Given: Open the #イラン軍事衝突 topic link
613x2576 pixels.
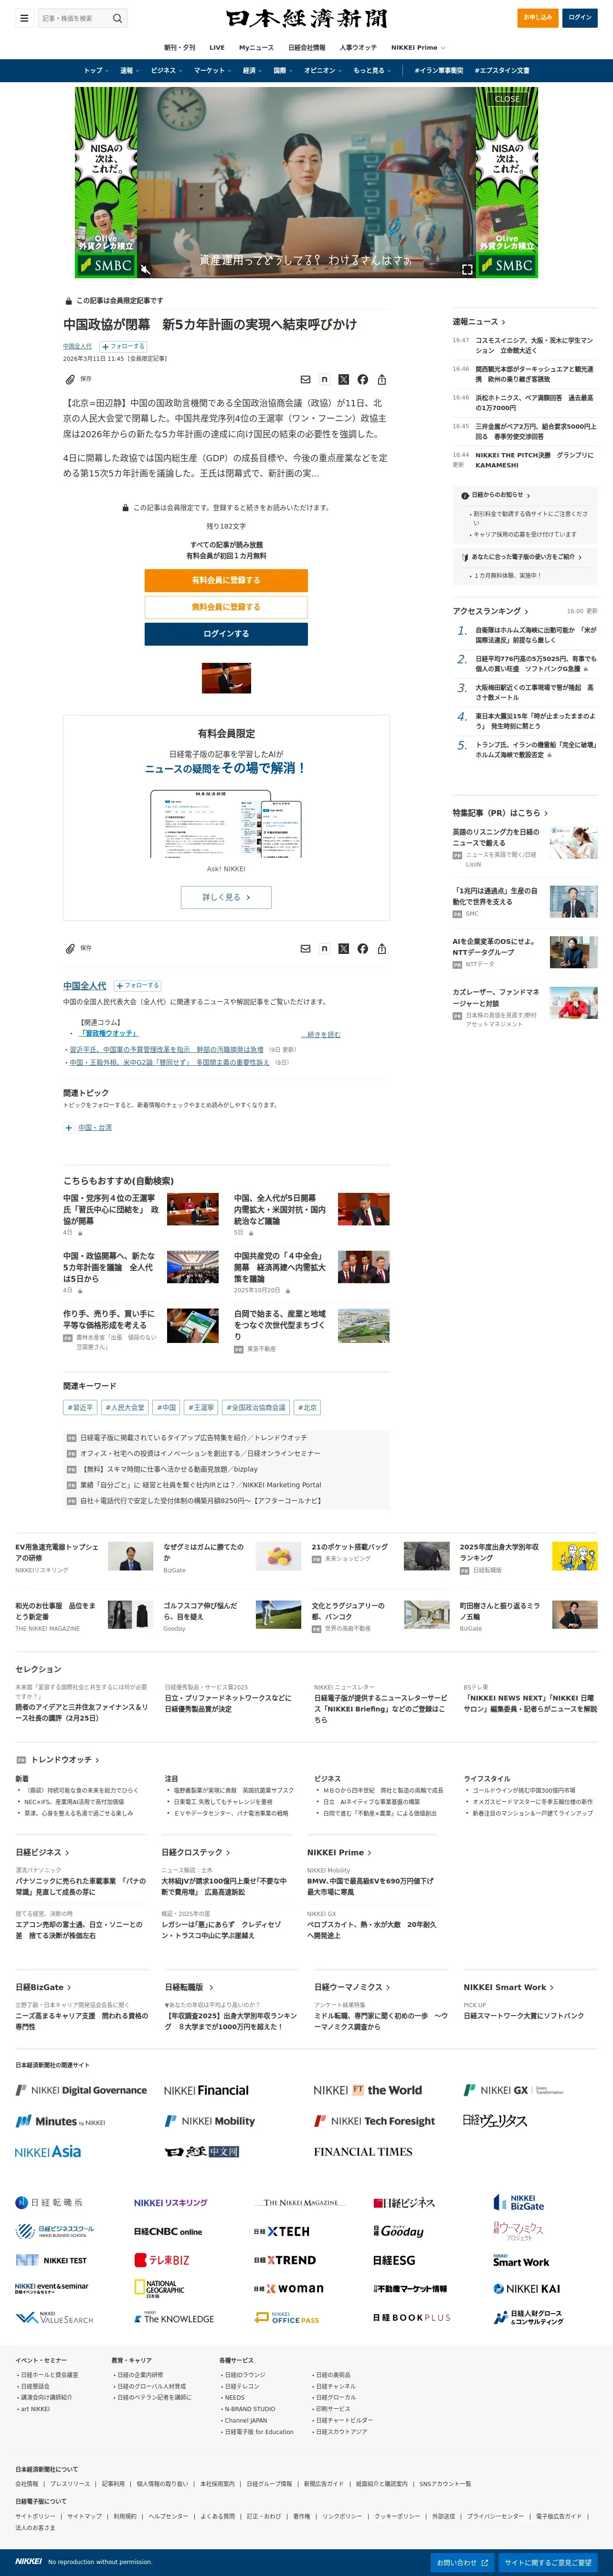Looking at the screenshot, I should [439, 71].
